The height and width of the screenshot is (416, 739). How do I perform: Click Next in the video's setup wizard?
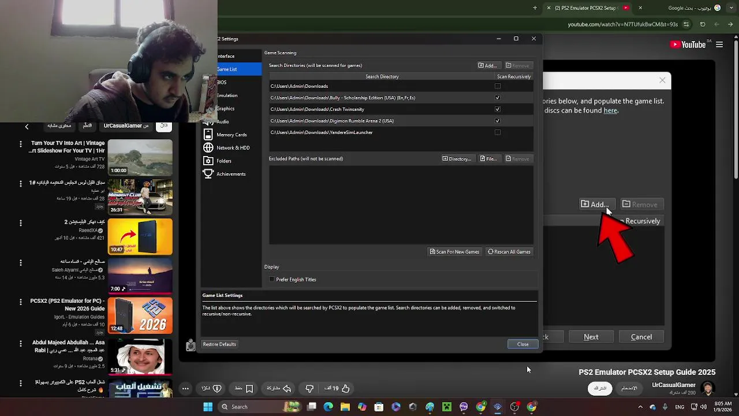[x=591, y=337]
